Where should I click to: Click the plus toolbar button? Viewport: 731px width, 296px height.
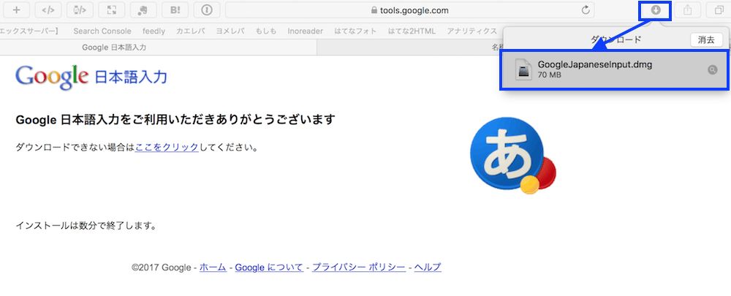coord(17,10)
